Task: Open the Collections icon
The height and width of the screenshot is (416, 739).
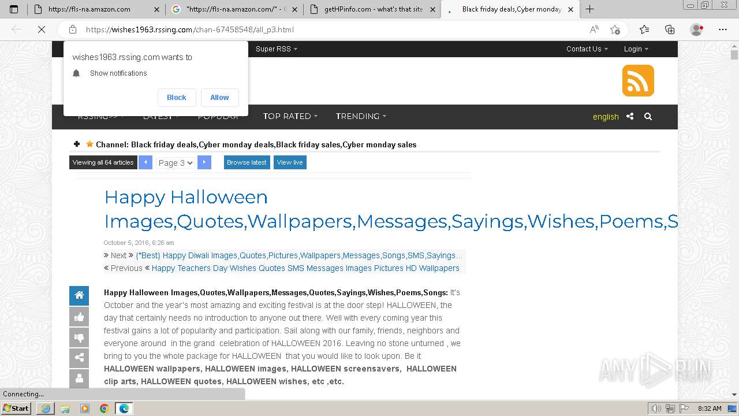Action: pyautogui.click(x=670, y=29)
